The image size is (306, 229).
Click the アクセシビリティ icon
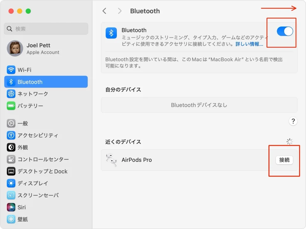pyautogui.click(x=11, y=135)
